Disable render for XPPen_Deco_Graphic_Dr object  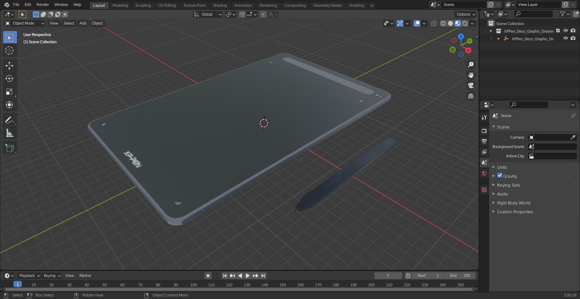pos(573,38)
